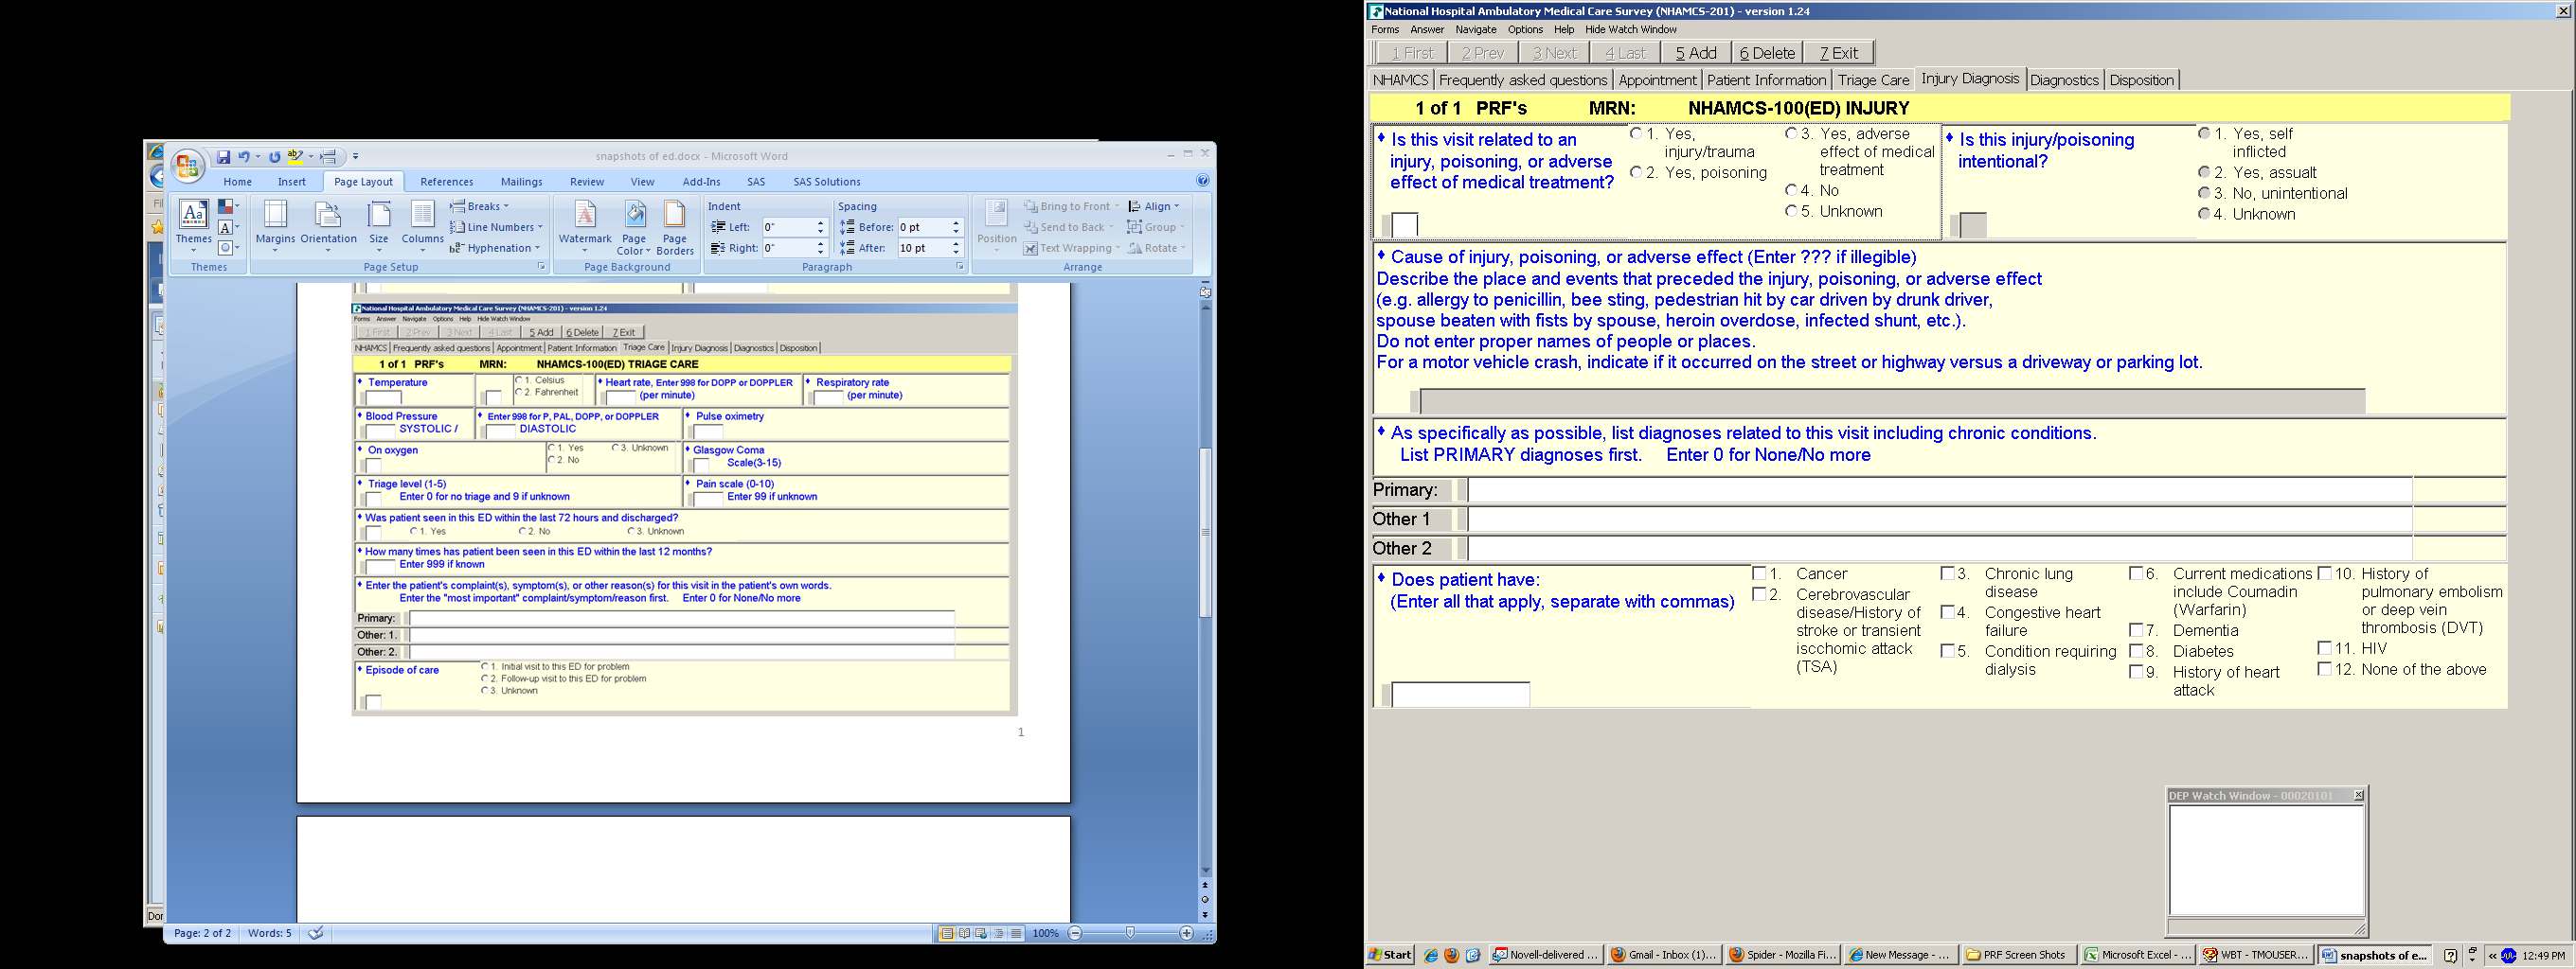This screenshot has width=2576, height=969.
Task: Click the '7 Exit' button
Action: pyautogui.click(x=1839, y=53)
